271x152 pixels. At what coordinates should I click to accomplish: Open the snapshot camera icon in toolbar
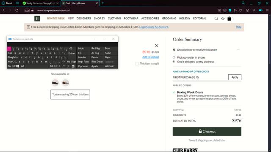point(225,10)
